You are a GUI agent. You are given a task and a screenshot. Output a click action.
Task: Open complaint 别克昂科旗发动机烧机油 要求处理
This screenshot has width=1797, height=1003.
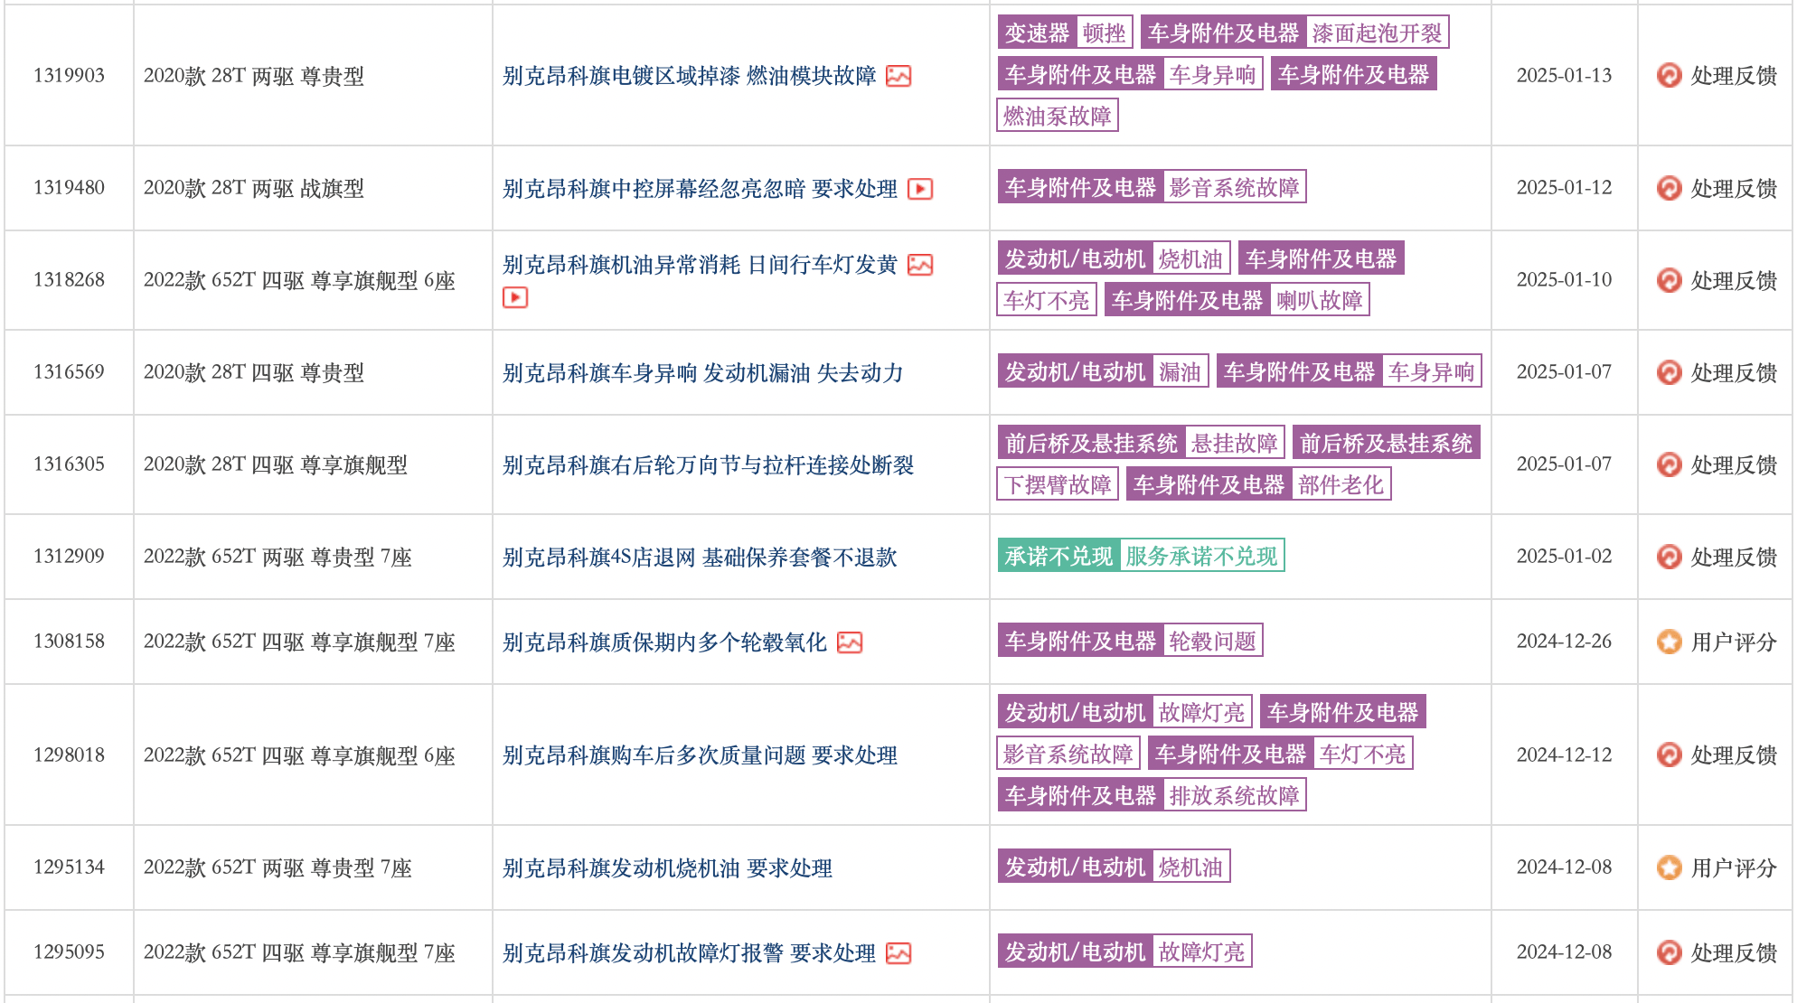coord(667,868)
